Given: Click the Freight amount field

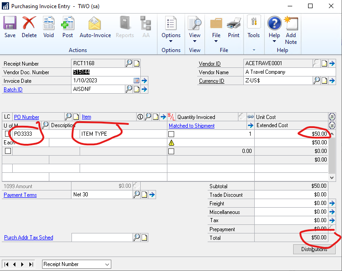Looking at the screenshot, I should tap(291, 203).
